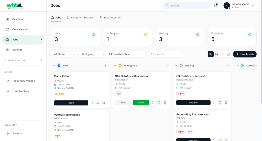Image resolution: width=262 pixels, height=141 pixels.
Task: Collapse the Waiting column
Action: click(x=176, y=66)
